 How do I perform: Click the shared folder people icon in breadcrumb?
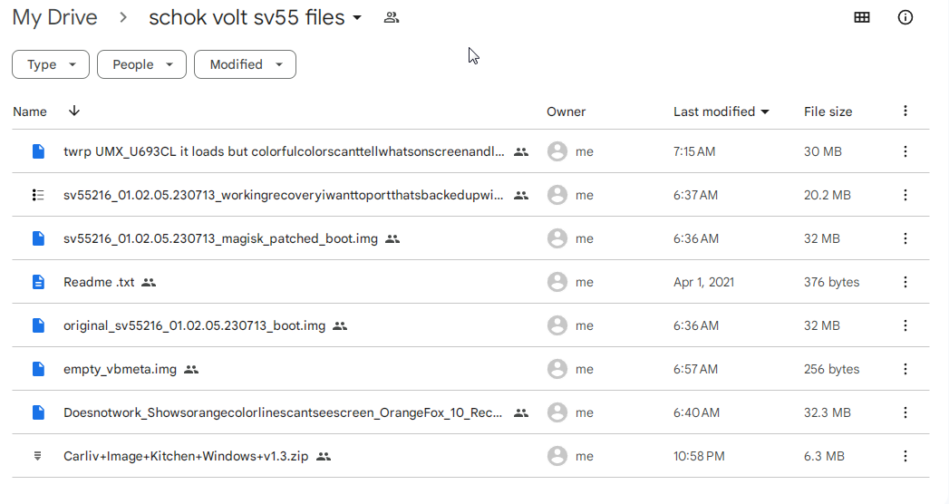point(392,17)
